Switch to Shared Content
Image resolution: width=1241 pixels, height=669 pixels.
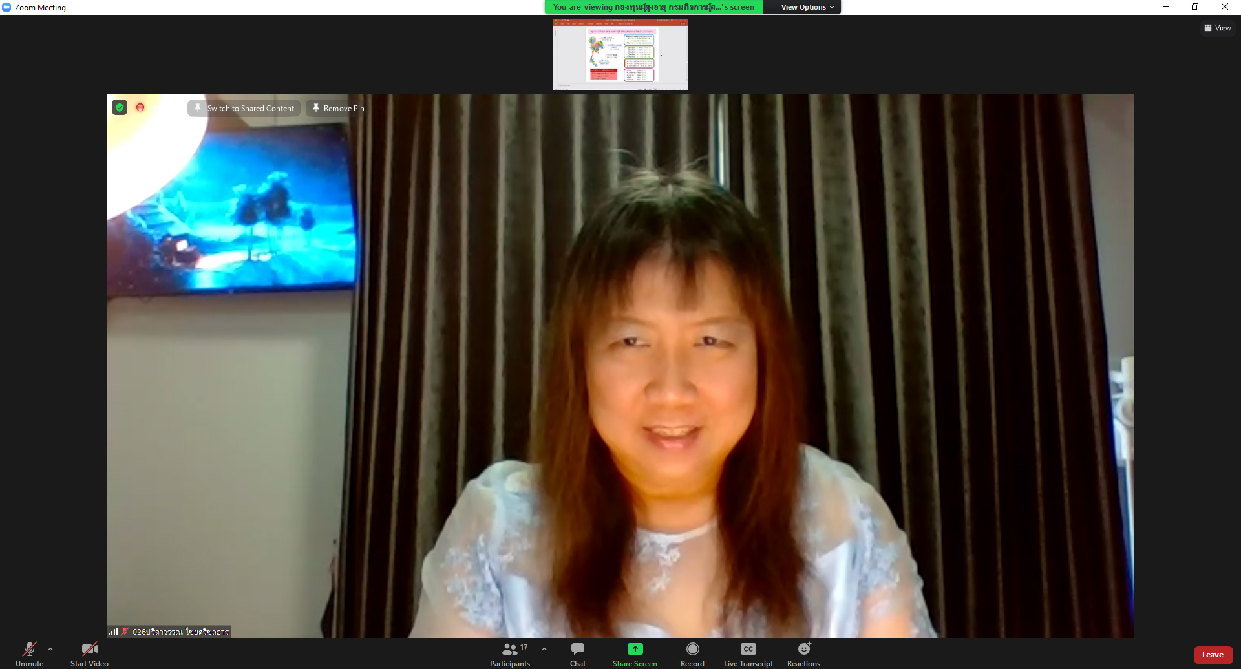tap(244, 108)
